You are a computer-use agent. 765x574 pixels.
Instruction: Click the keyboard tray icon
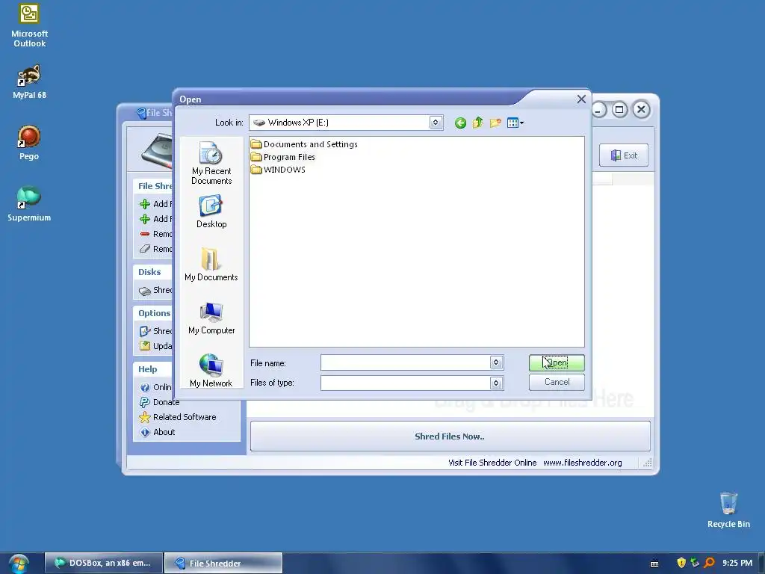654,564
